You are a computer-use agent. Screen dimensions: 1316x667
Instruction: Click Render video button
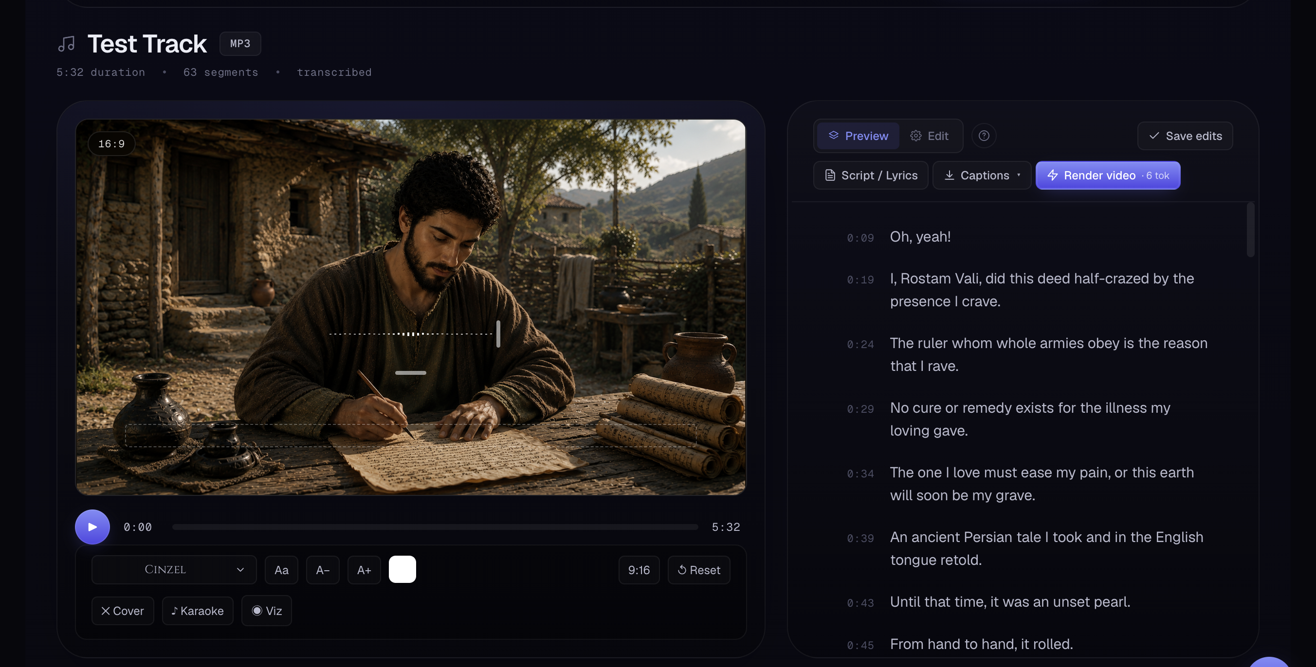1108,175
